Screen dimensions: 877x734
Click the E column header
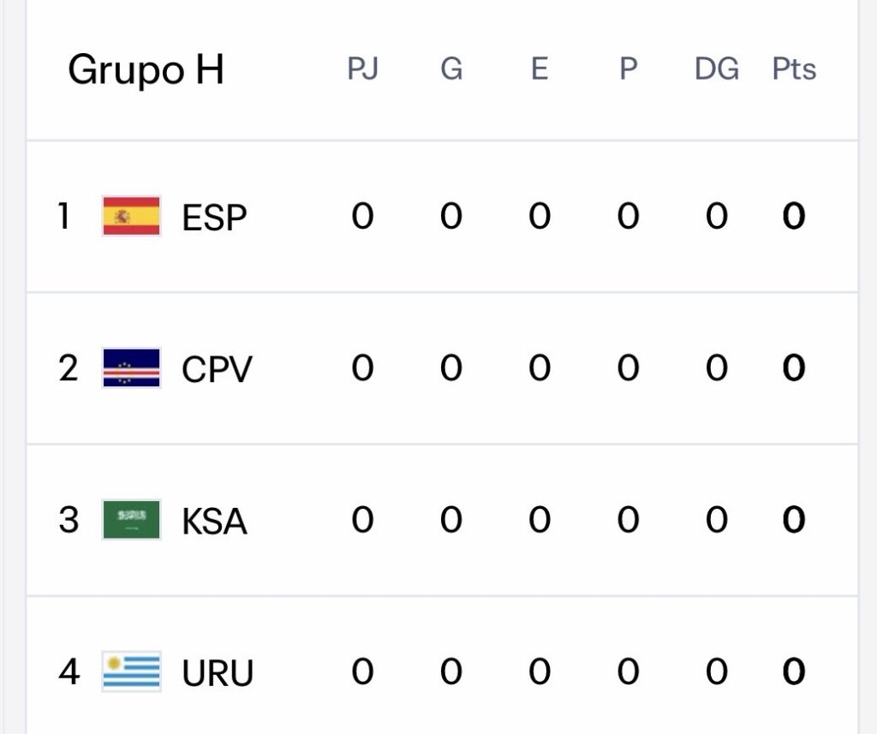[x=539, y=69]
